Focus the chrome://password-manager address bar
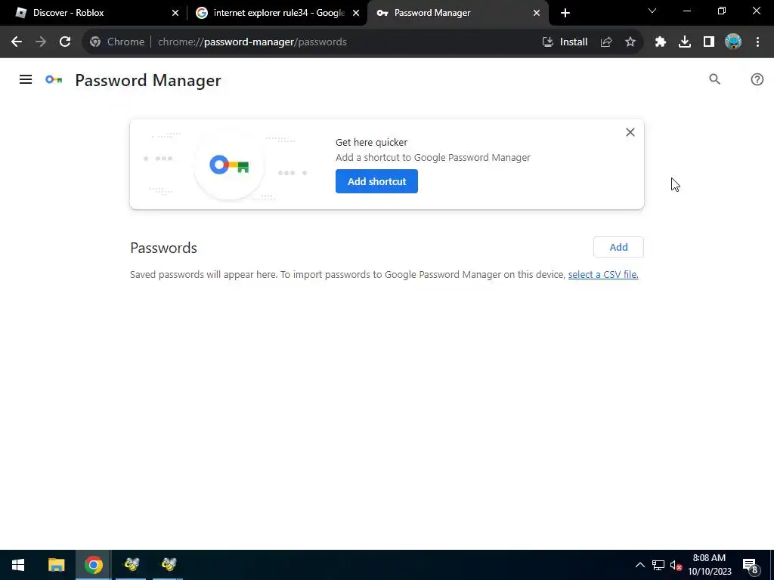 252,42
